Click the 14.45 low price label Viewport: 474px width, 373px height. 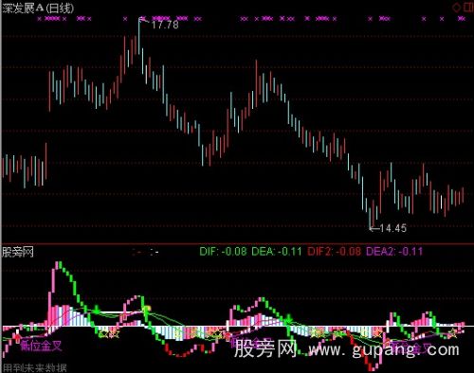point(392,228)
